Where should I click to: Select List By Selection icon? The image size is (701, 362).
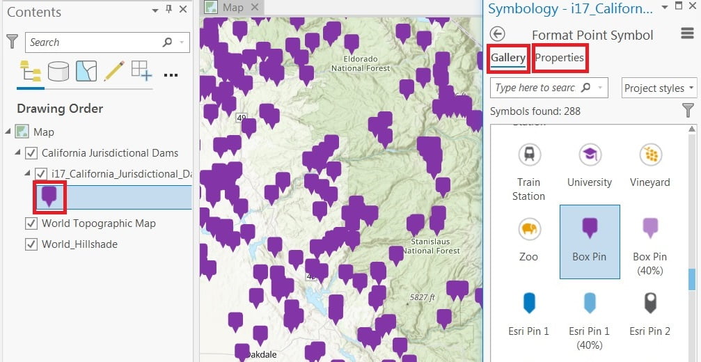pos(86,71)
